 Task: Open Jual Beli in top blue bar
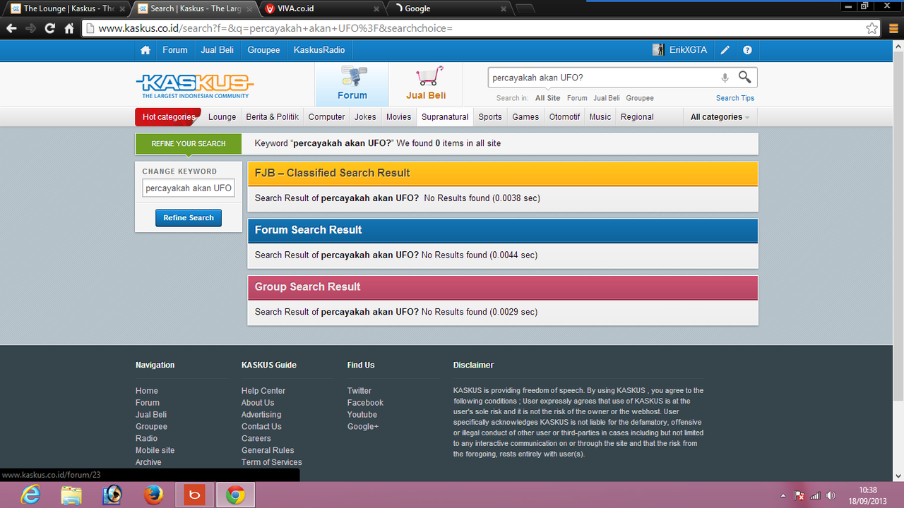pyautogui.click(x=218, y=50)
